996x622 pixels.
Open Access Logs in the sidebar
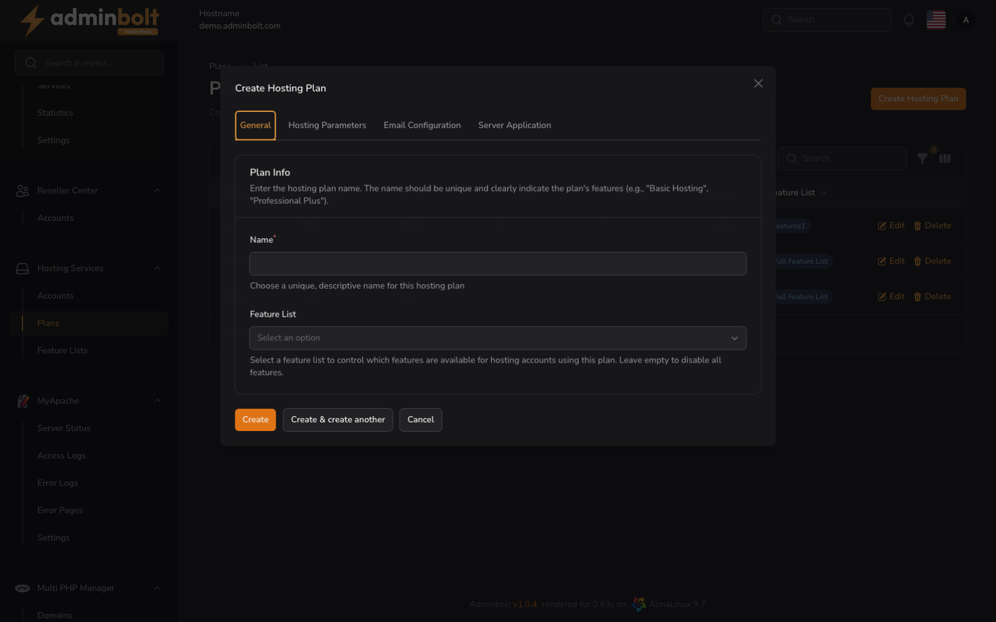(62, 455)
